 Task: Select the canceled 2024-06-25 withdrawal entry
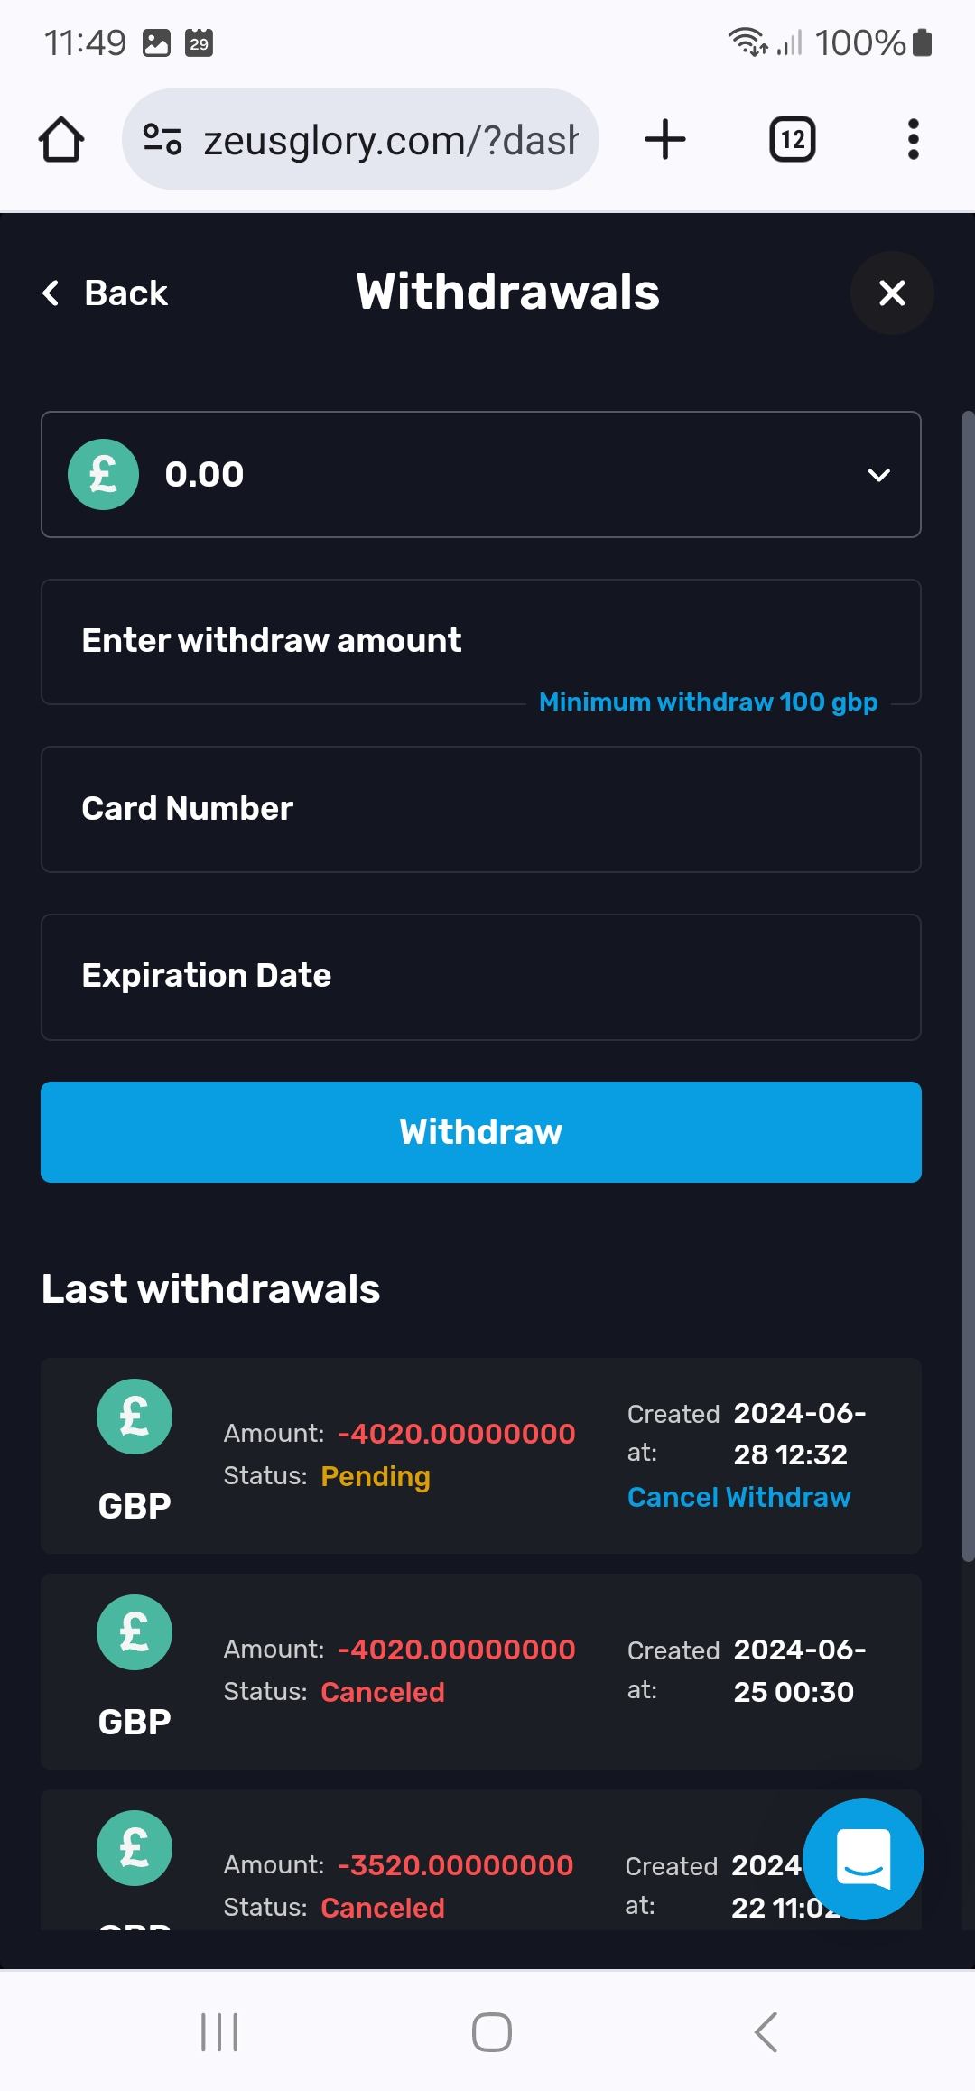click(480, 1670)
